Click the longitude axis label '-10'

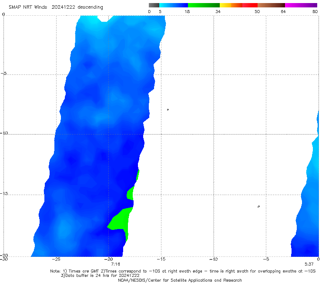point(214,259)
